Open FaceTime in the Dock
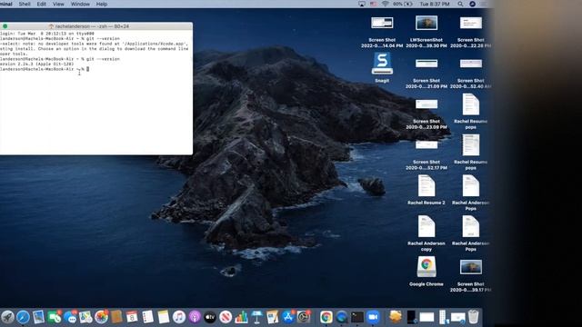This screenshot has height=327, width=582. click(55, 317)
